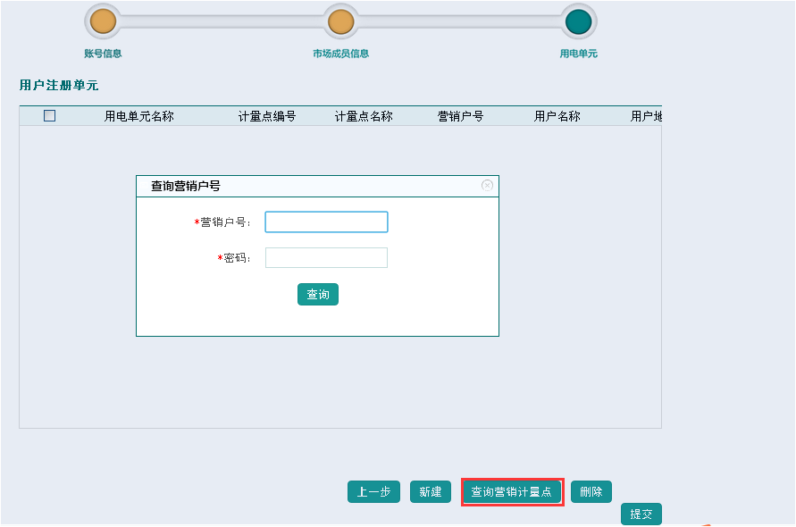Viewport: 796px width, 527px height.
Task: Click the 账号信息 step circle
Action: coord(104,21)
